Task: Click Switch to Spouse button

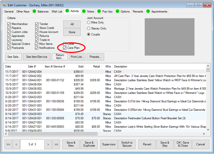Action: point(127,144)
